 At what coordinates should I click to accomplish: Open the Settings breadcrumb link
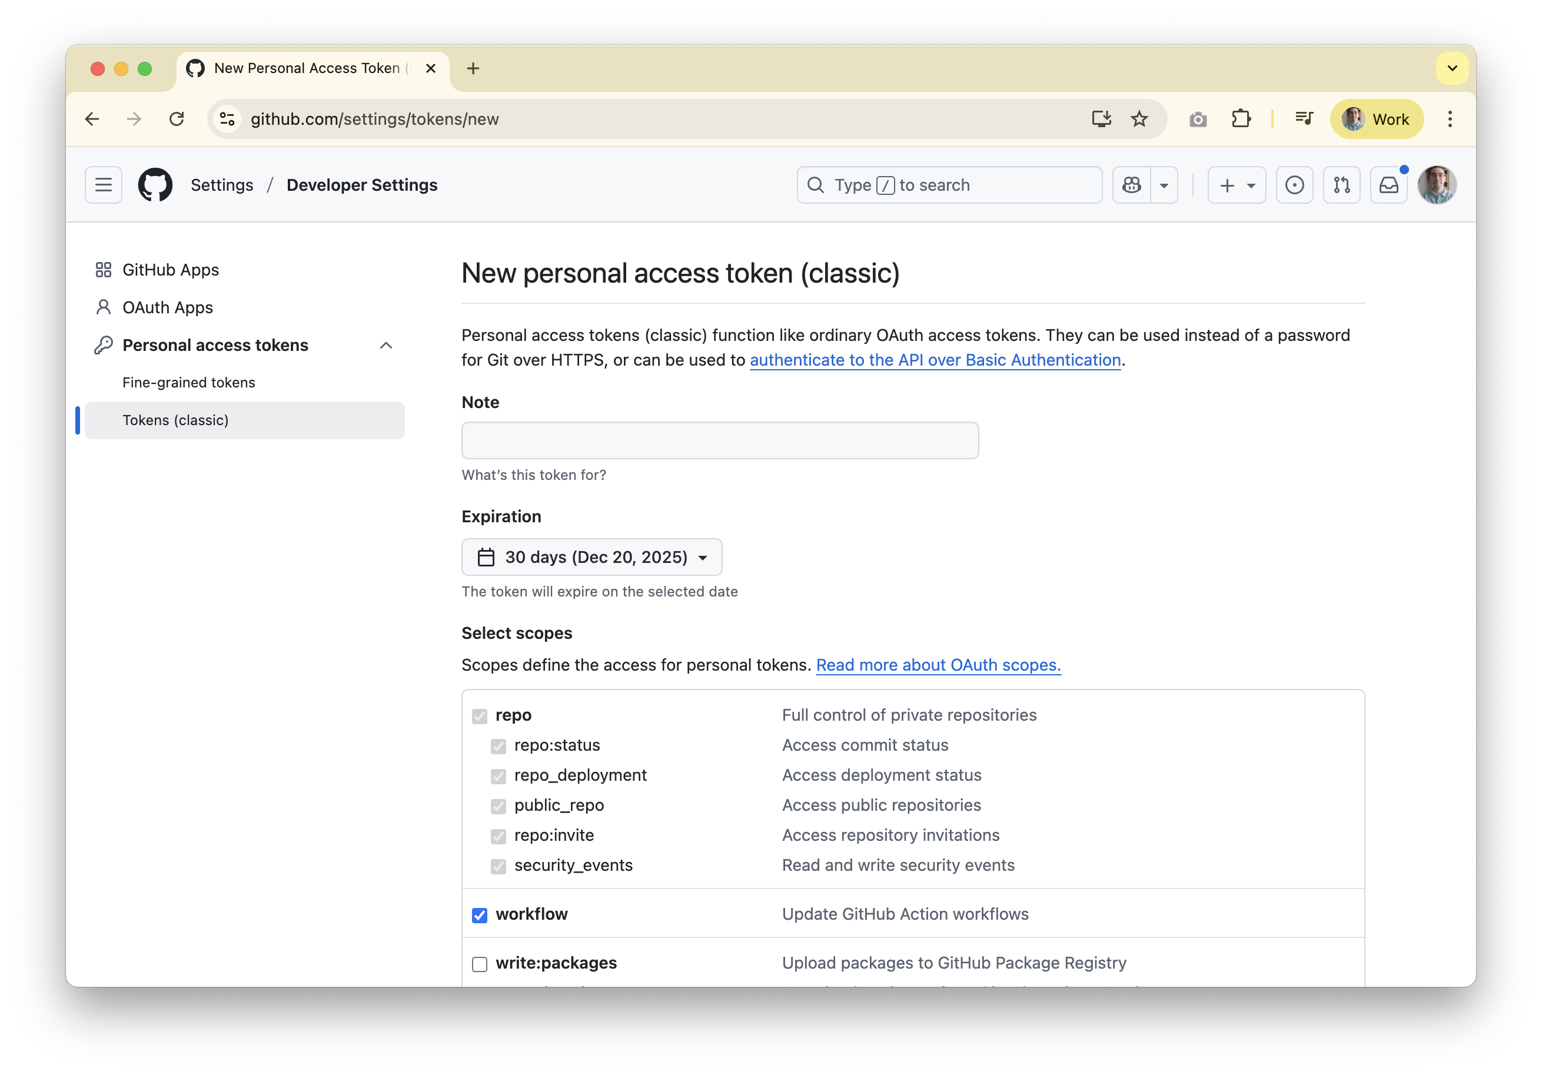tap(222, 185)
